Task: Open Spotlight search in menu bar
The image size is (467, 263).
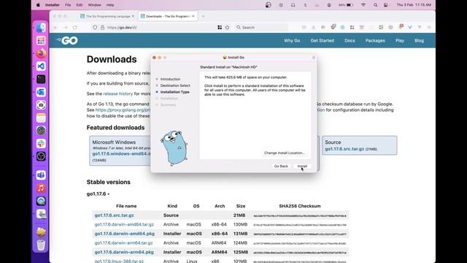Action: (375, 5)
